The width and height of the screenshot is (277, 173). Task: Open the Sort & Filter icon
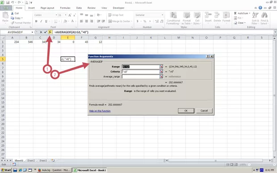pyautogui.click(x=255, y=18)
